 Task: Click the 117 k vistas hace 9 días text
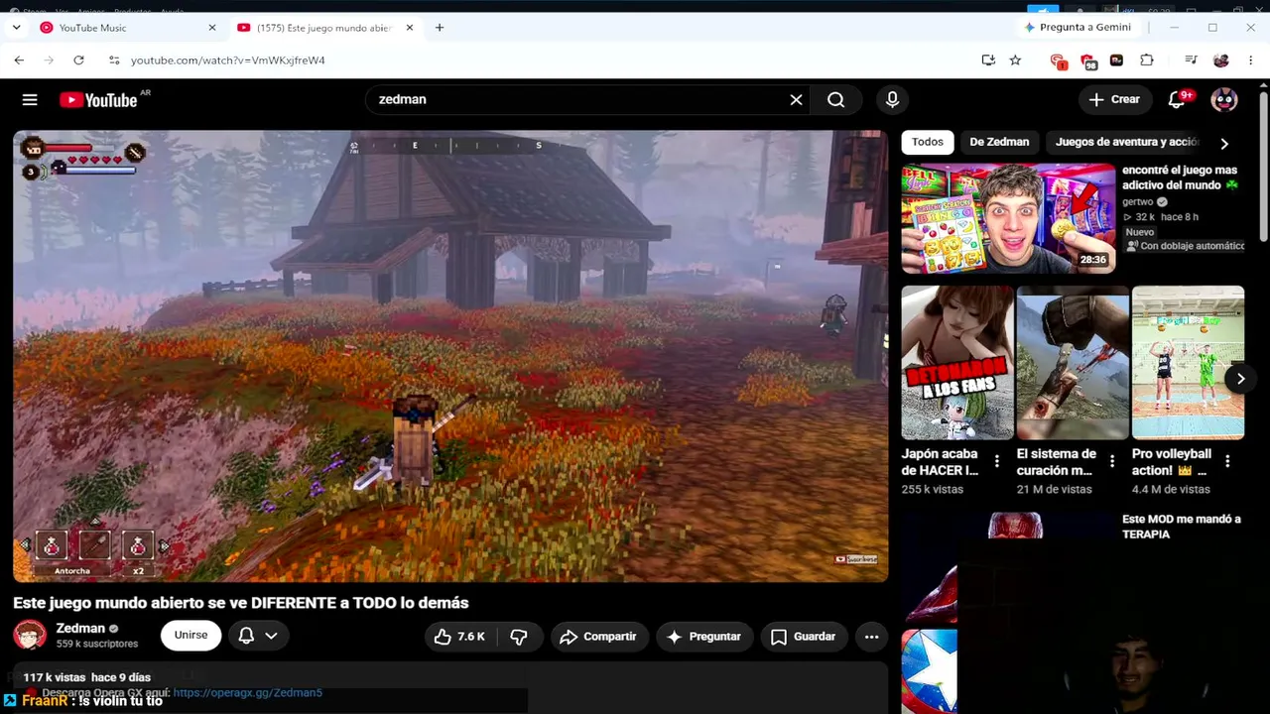pos(87,677)
